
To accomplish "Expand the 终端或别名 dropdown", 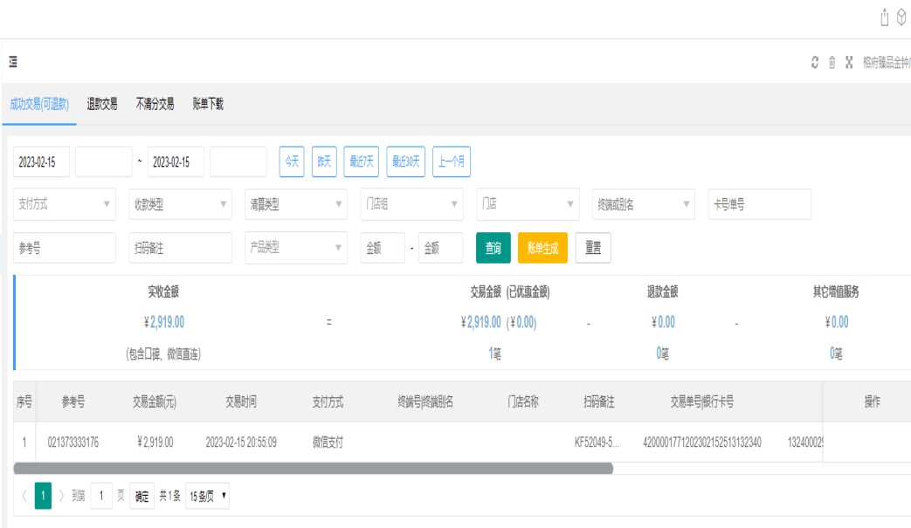I will (643, 204).
